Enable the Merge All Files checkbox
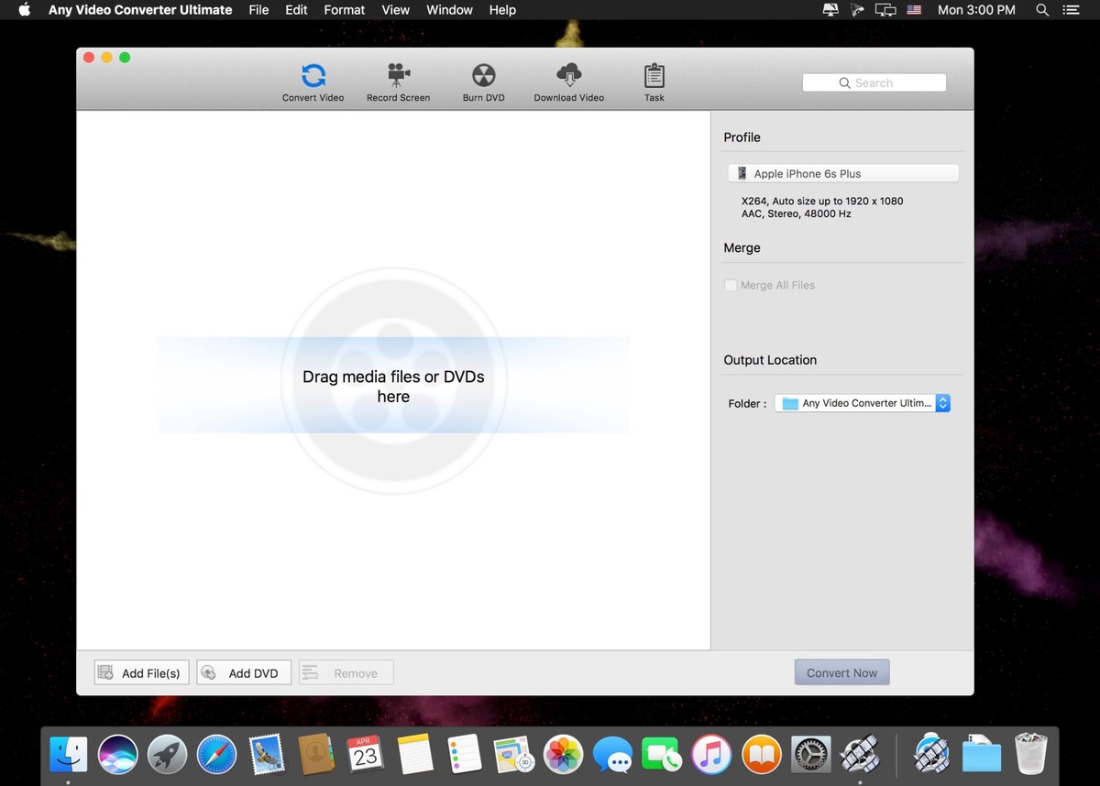 click(731, 285)
